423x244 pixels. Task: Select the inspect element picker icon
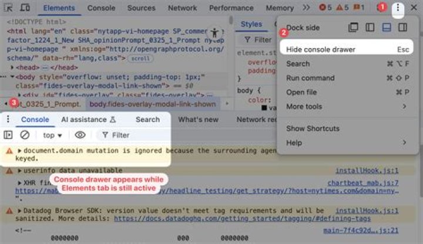pyautogui.click(x=8, y=8)
